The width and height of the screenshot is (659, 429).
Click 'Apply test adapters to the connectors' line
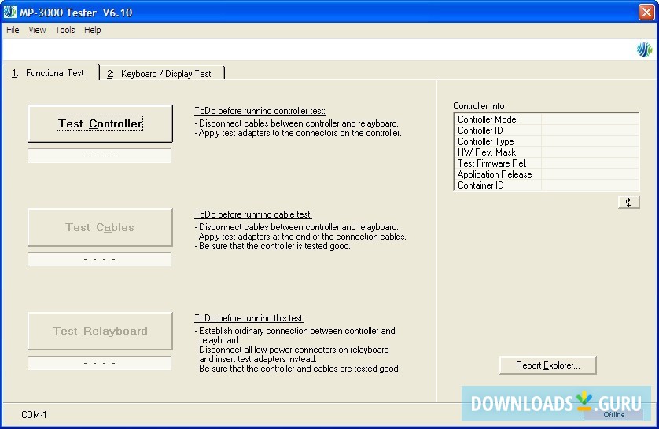point(298,133)
